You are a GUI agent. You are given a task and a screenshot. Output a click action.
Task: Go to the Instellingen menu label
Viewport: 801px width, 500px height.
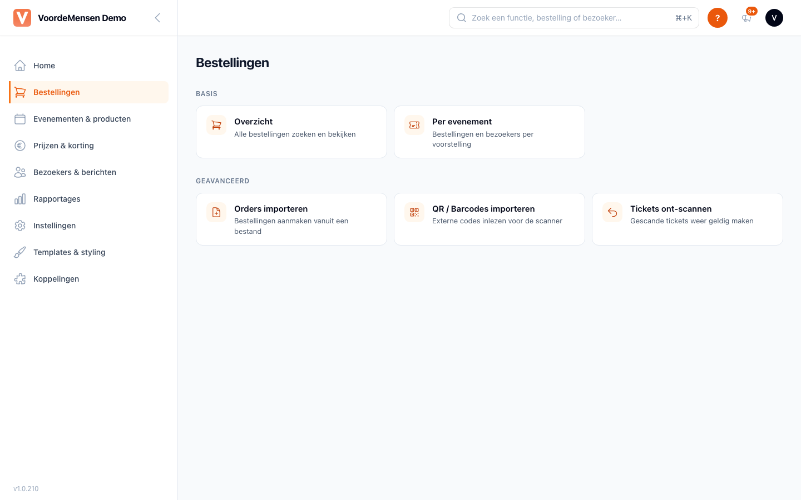(x=55, y=226)
